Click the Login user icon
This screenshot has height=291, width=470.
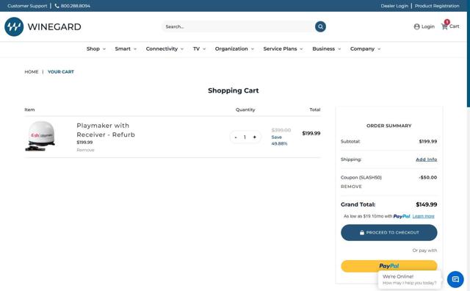point(416,26)
